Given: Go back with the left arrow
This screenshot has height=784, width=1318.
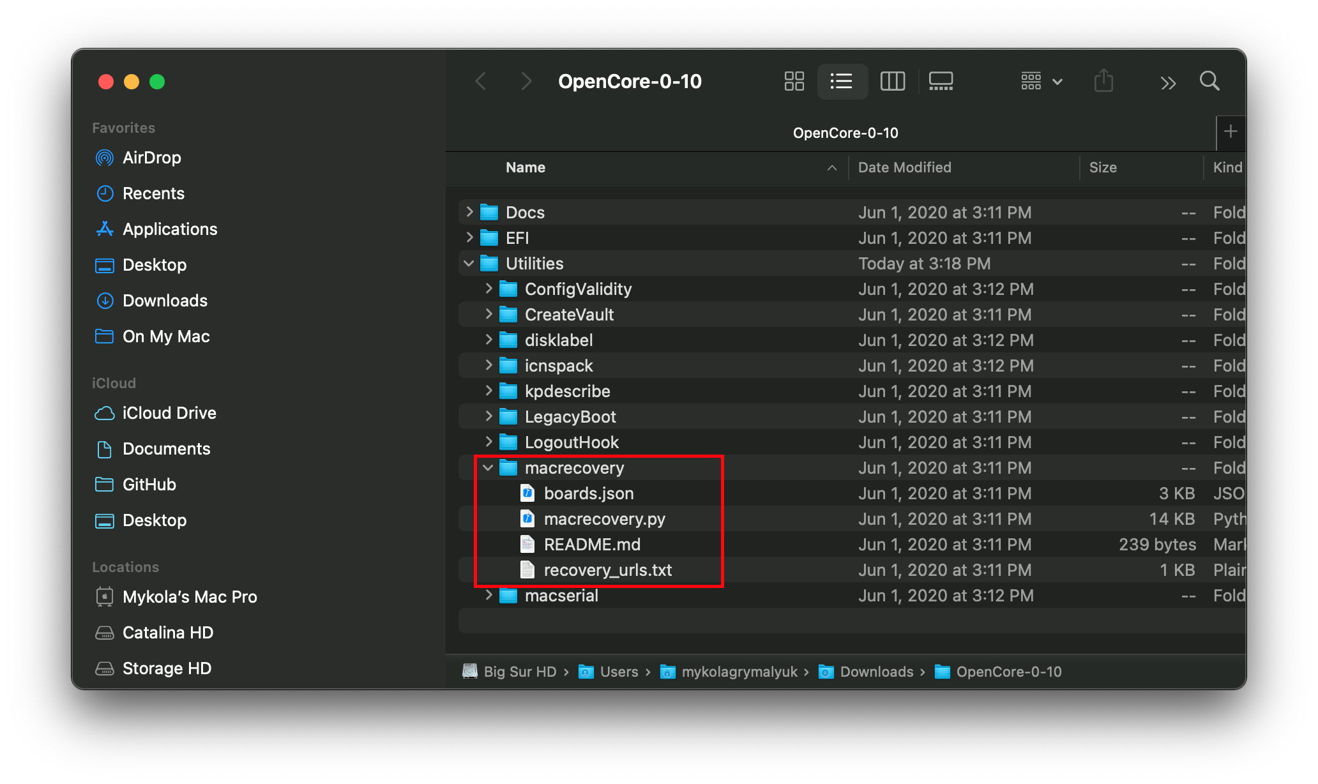Looking at the screenshot, I should (481, 81).
